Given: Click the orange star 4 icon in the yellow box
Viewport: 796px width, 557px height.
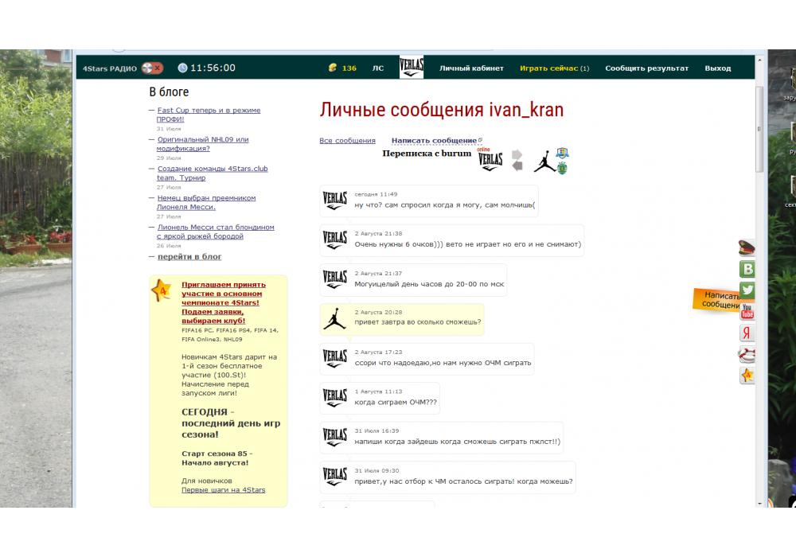Looking at the screenshot, I should (162, 290).
